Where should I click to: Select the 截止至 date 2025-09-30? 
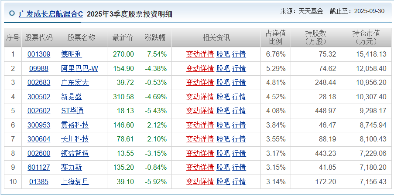tap(369, 11)
